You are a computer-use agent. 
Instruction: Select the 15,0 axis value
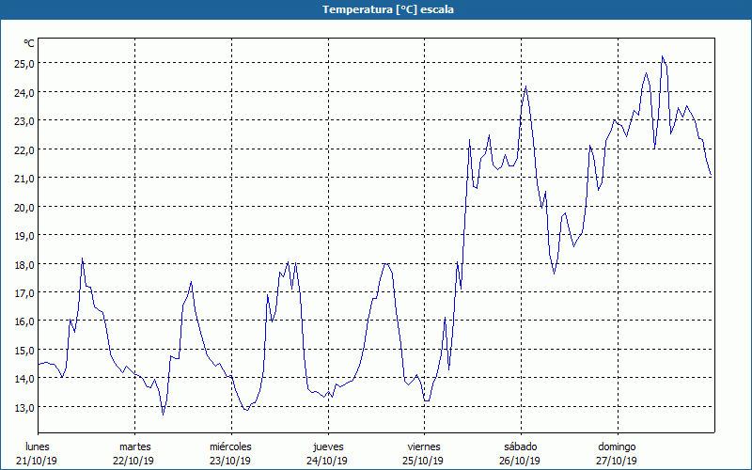click(x=24, y=350)
